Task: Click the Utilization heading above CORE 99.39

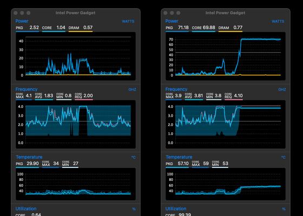Action: tap(176, 208)
